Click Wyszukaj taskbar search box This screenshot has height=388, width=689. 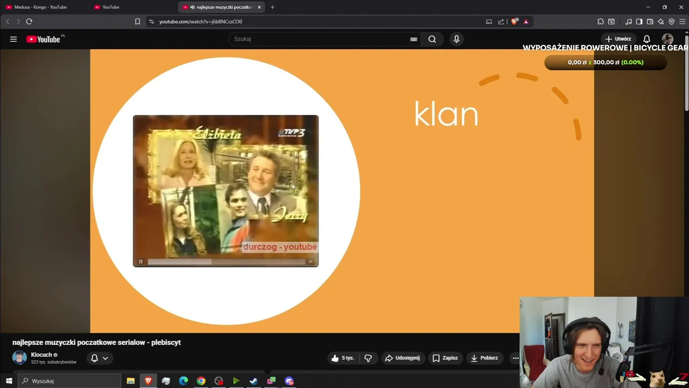tap(69, 381)
